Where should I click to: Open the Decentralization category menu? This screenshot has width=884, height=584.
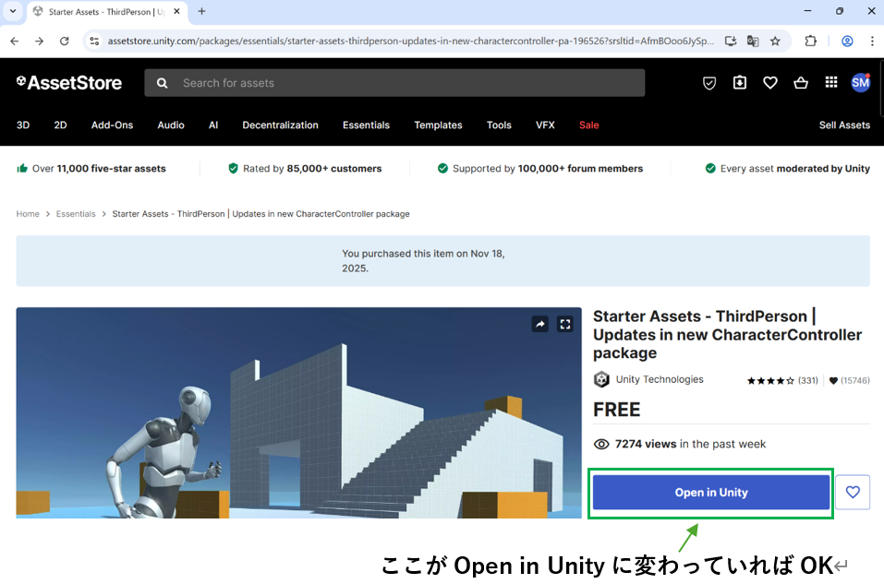point(280,125)
